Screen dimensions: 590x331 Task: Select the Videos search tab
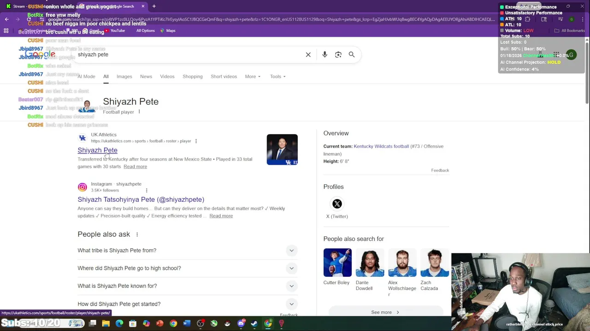pos(167,76)
